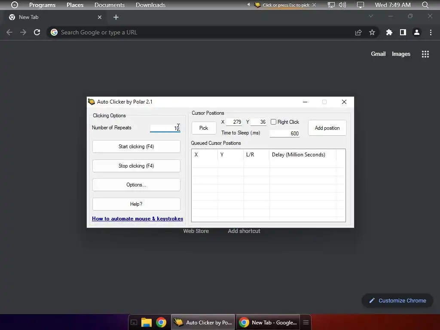Select the New Tab browser tab

click(55, 17)
